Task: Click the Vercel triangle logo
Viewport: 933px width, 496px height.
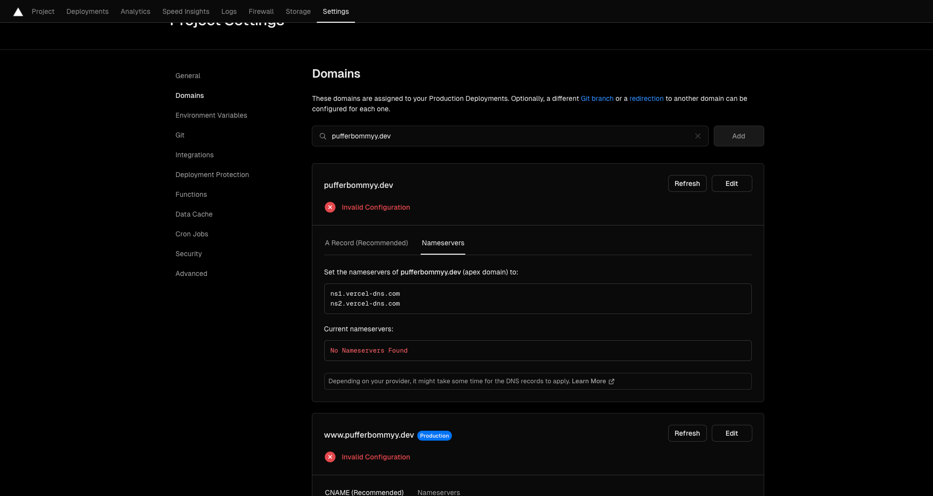Action: click(x=18, y=12)
